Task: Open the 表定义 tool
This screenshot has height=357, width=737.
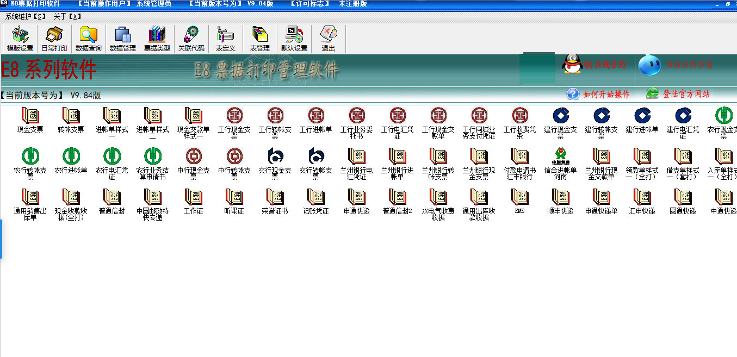Action: [x=226, y=39]
